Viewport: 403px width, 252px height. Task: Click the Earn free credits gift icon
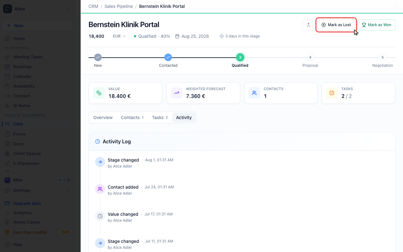7,232
